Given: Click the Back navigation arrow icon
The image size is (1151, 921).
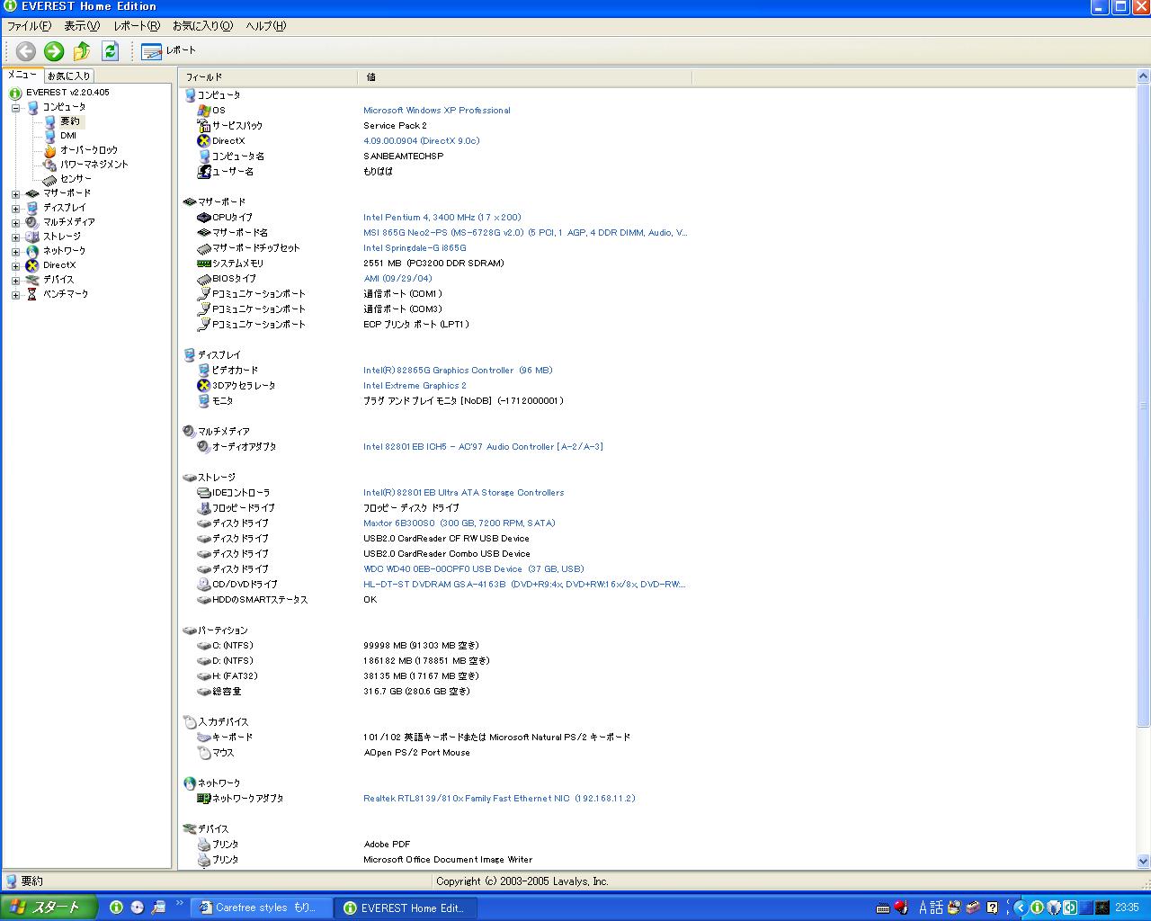Looking at the screenshot, I should pyautogui.click(x=26, y=51).
